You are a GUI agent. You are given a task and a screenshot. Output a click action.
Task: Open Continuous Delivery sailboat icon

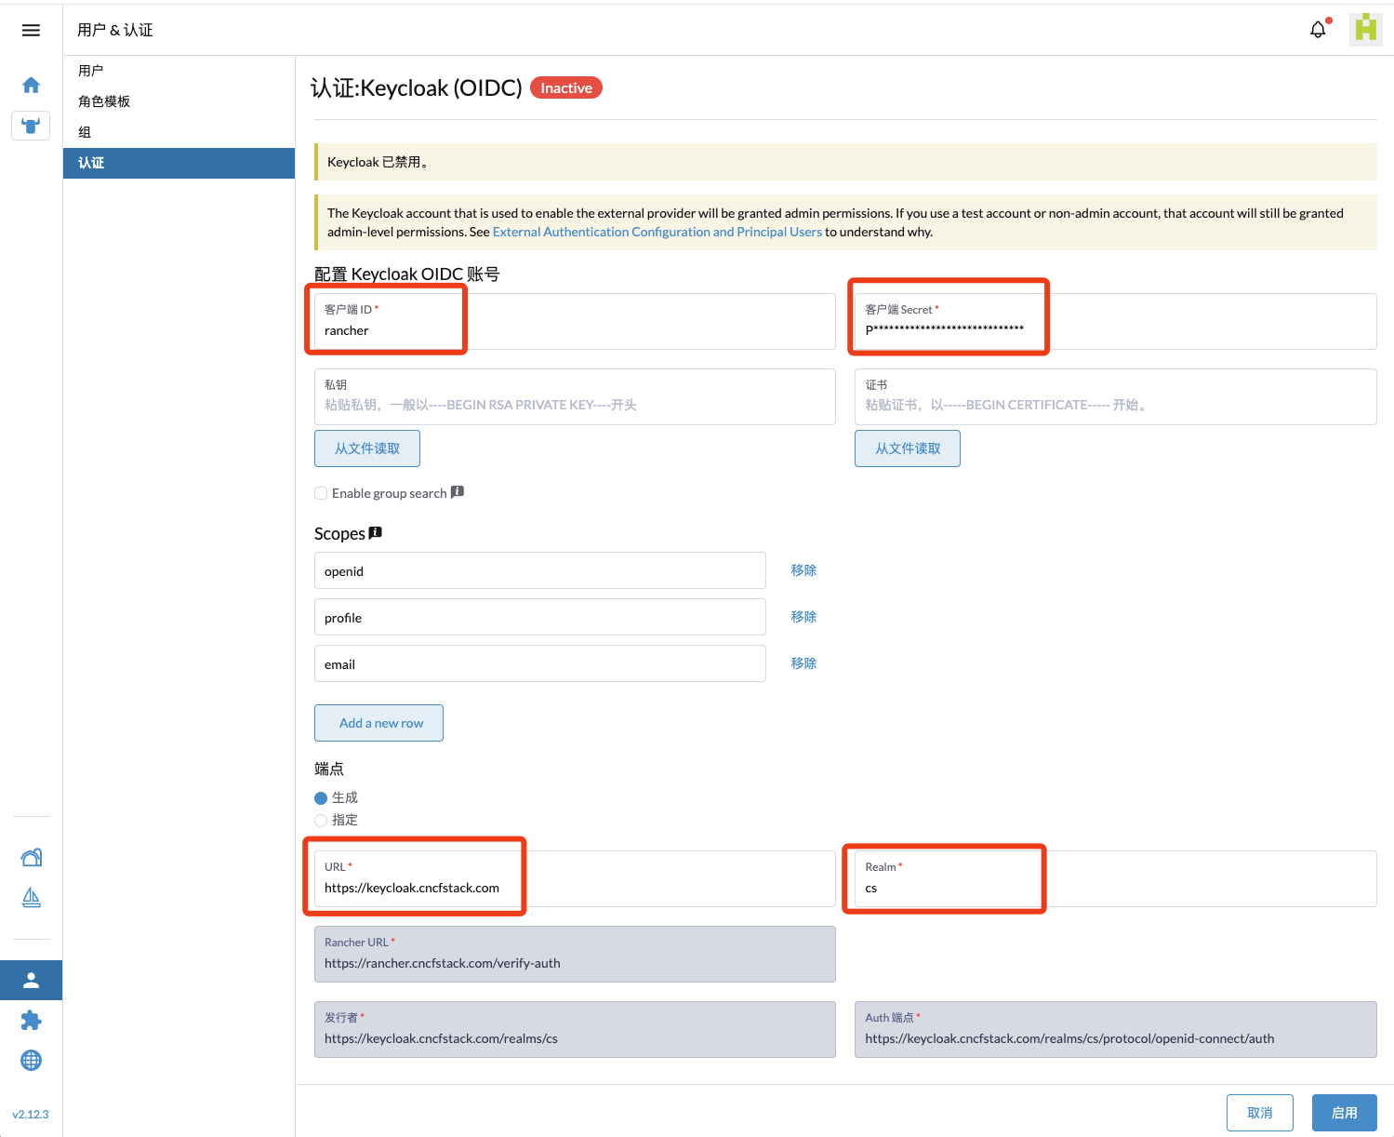(x=31, y=898)
